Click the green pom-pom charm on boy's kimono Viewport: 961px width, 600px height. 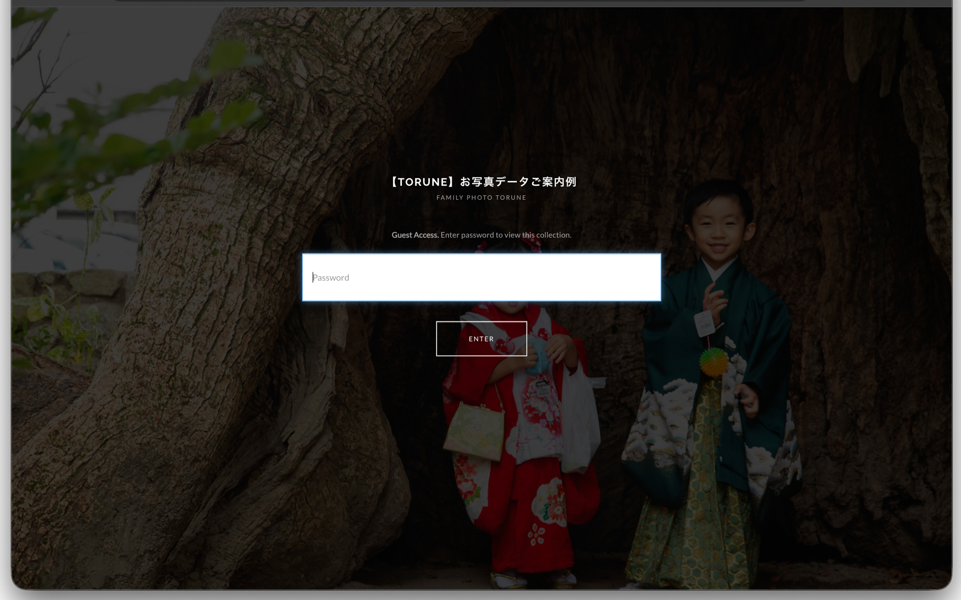click(x=714, y=362)
